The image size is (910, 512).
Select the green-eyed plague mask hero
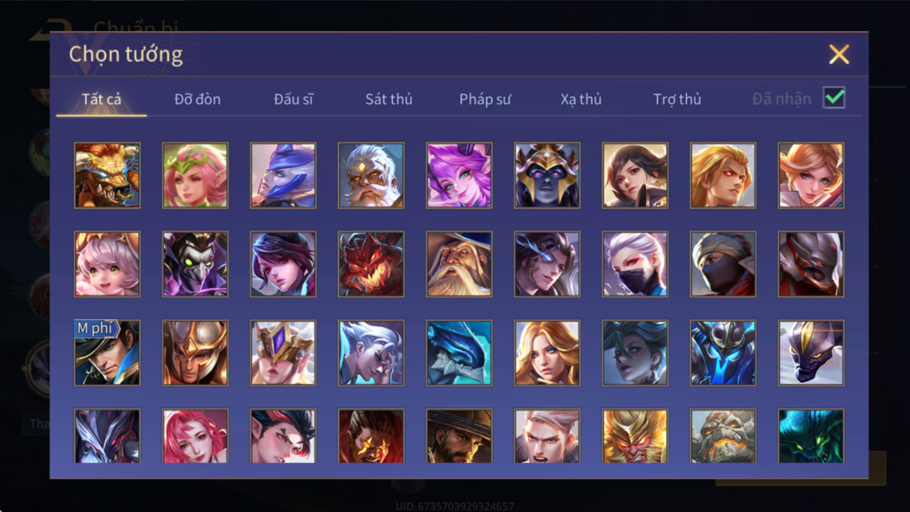click(195, 264)
